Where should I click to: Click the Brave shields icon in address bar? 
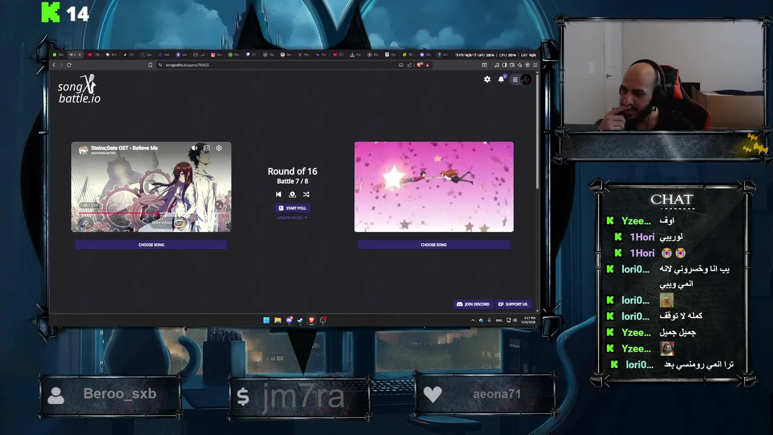tap(419, 65)
